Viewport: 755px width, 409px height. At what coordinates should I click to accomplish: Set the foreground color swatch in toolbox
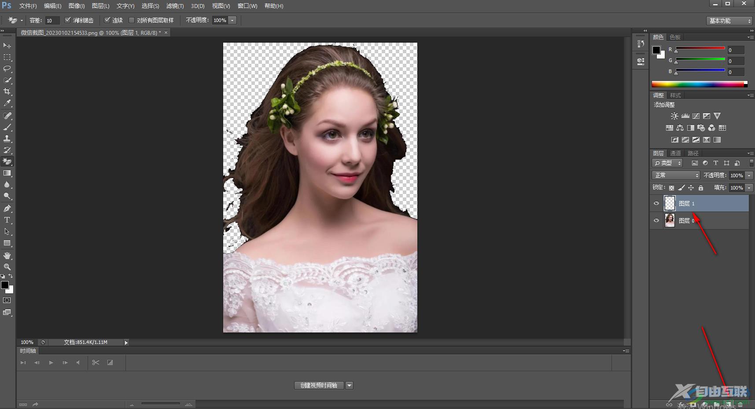click(x=4, y=285)
